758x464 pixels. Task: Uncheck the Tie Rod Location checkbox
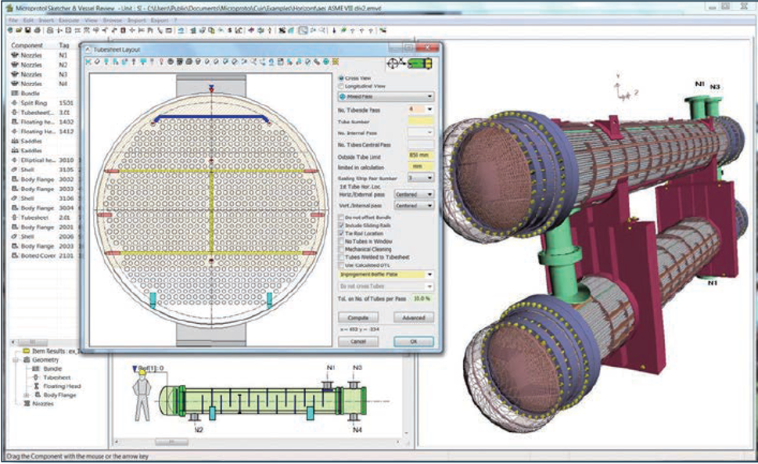340,233
